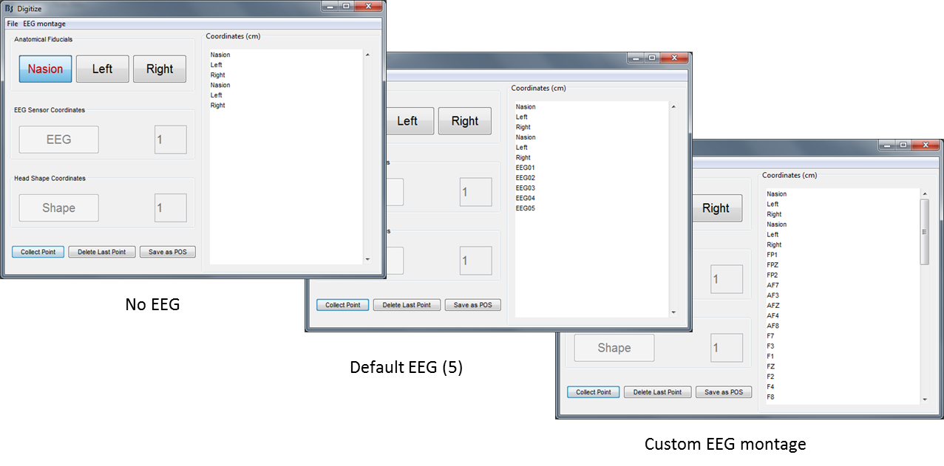
Task: Click Collect Point in the No EEG window
Action: 38,252
